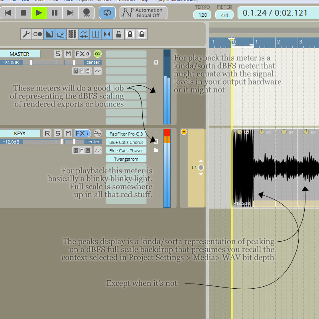Open the FabFilter Pro-Q 3 plugin

[126, 134]
